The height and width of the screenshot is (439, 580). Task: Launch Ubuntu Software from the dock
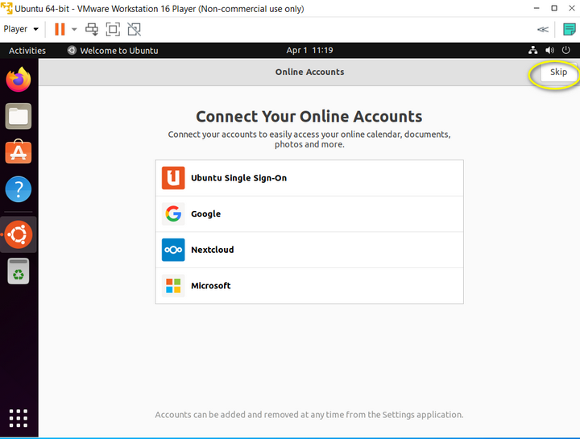(18, 151)
